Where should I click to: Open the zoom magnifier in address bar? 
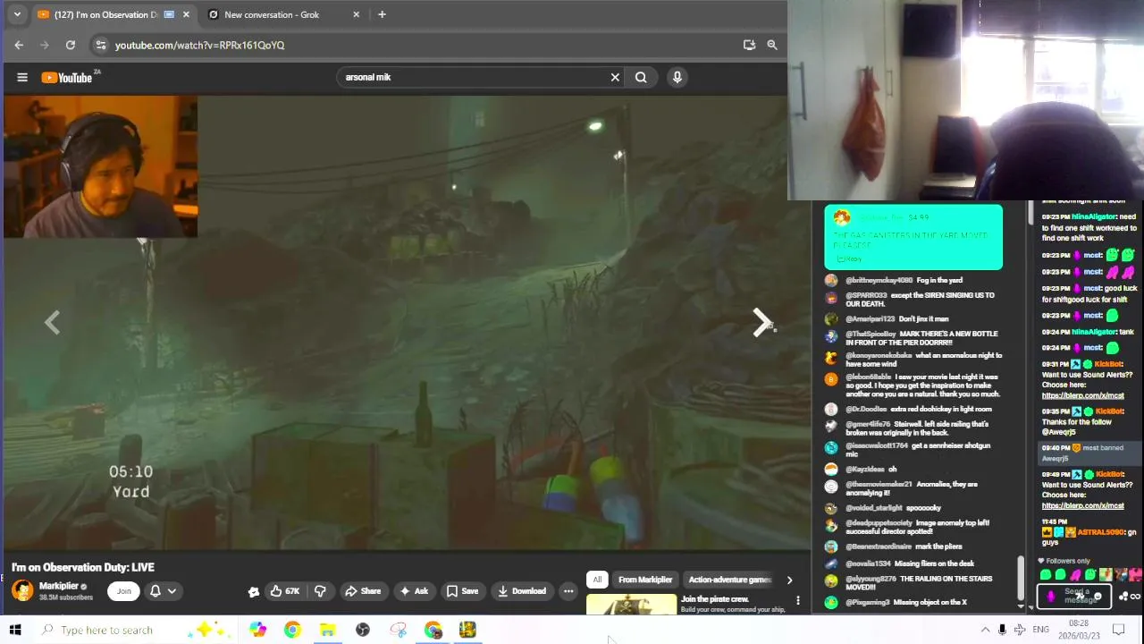(x=772, y=45)
